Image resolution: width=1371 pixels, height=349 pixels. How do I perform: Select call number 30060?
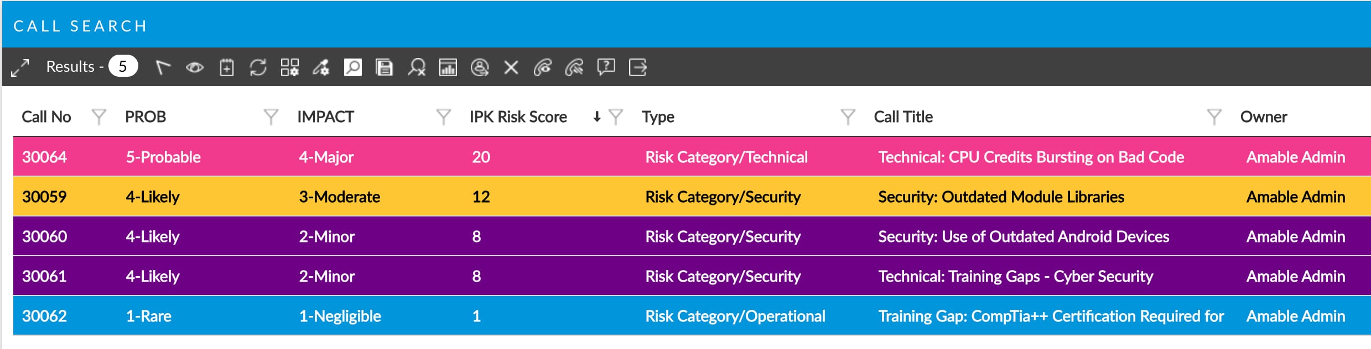tap(44, 236)
